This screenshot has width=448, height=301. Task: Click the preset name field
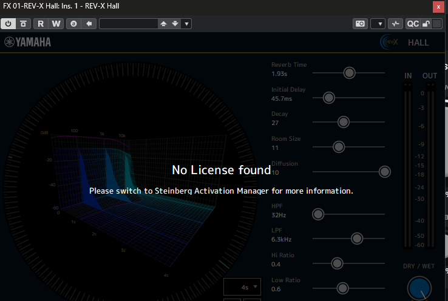(x=128, y=24)
